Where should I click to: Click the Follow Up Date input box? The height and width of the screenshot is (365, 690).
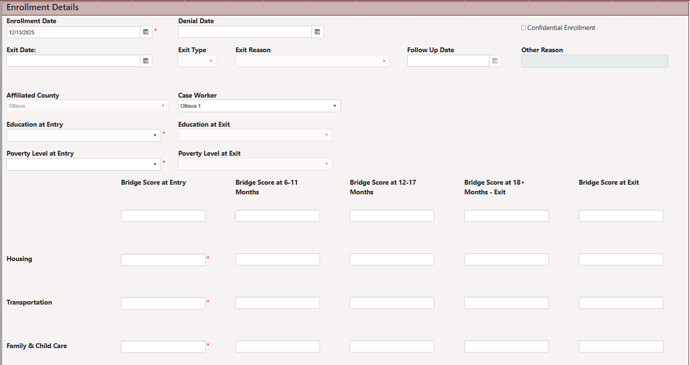[447, 60]
